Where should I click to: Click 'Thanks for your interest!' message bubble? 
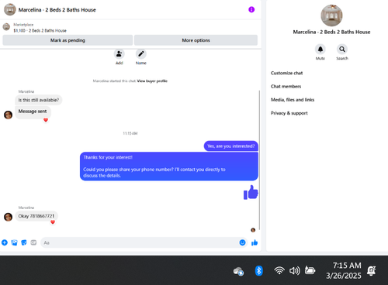click(169, 167)
